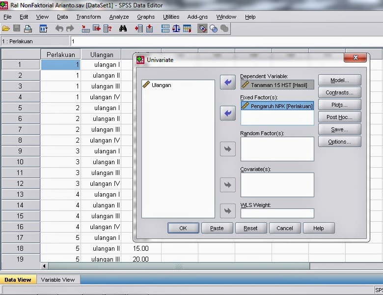Click the Model... button

(339, 80)
